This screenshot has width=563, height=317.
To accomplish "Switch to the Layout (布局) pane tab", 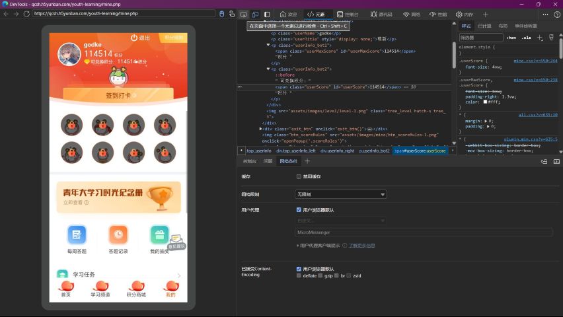I will (503, 26).
